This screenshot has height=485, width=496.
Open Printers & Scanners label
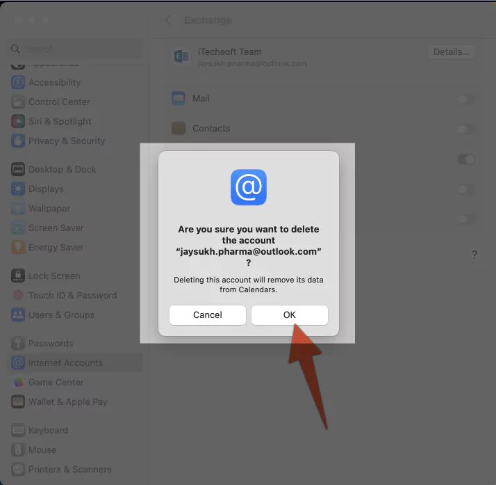tap(70, 470)
